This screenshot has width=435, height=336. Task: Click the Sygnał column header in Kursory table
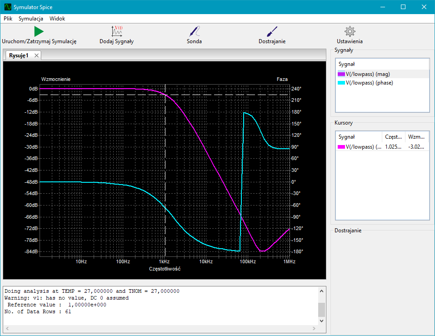(x=346, y=136)
